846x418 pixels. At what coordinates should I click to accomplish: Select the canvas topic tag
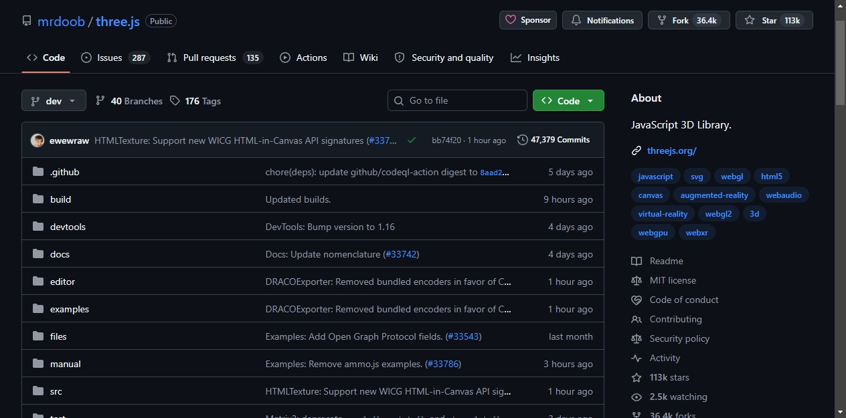coord(651,195)
